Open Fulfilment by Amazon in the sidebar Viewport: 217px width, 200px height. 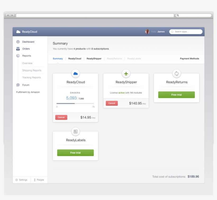point(28,92)
